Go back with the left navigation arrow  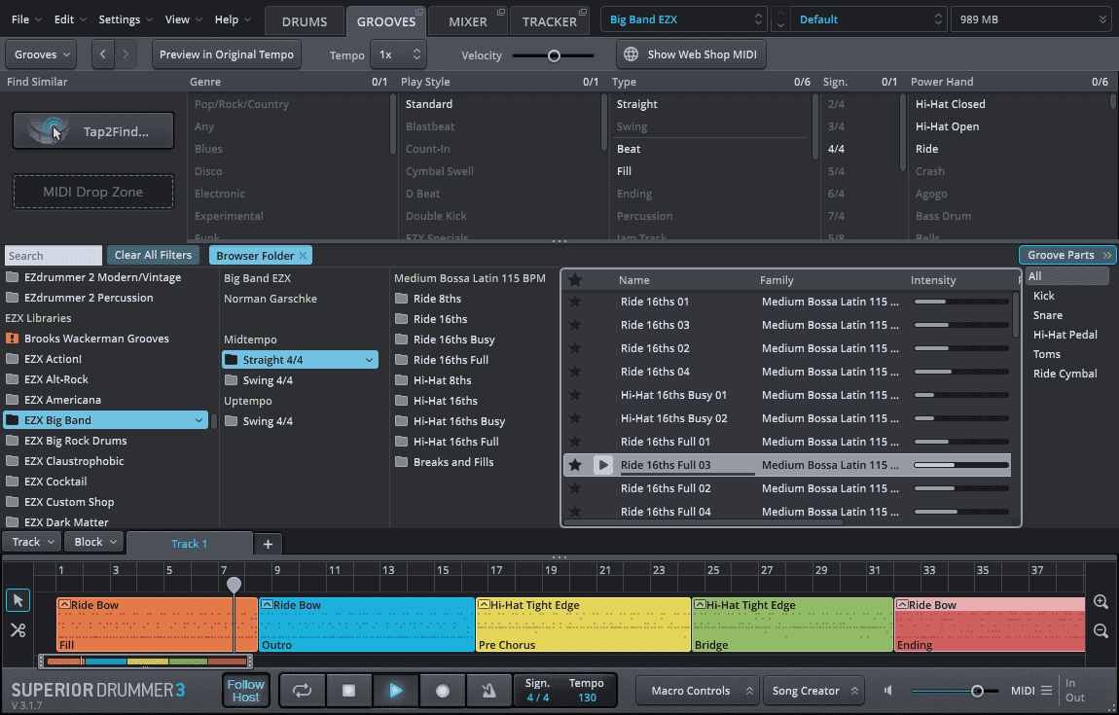[x=103, y=54]
